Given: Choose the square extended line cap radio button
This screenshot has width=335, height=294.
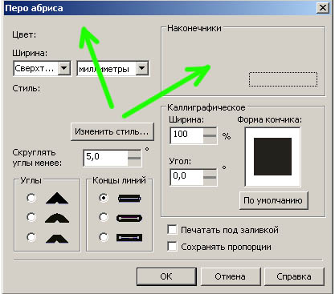Looking at the screenshot, I should [x=104, y=237].
